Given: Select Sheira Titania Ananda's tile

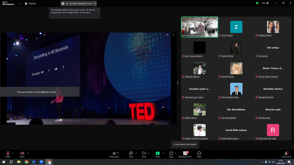Looking at the screenshot, I should (x=273, y=68).
